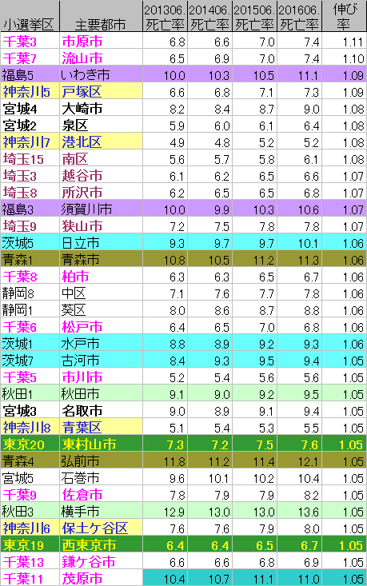Click the 保土ケ谷区 city cell
This screenshot has width=367, height=586.
(x=101, y=528)
